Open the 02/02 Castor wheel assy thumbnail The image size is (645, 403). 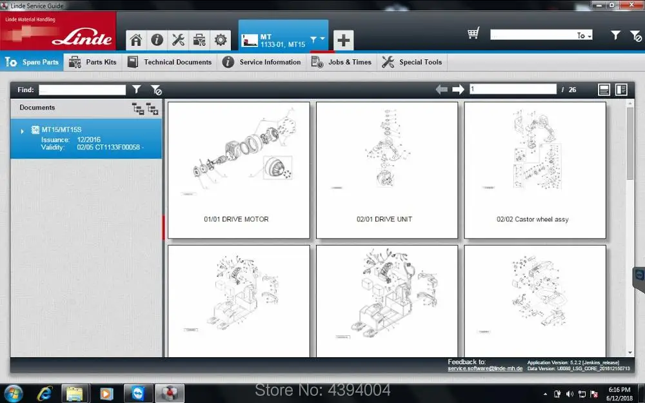coord(535,170)
